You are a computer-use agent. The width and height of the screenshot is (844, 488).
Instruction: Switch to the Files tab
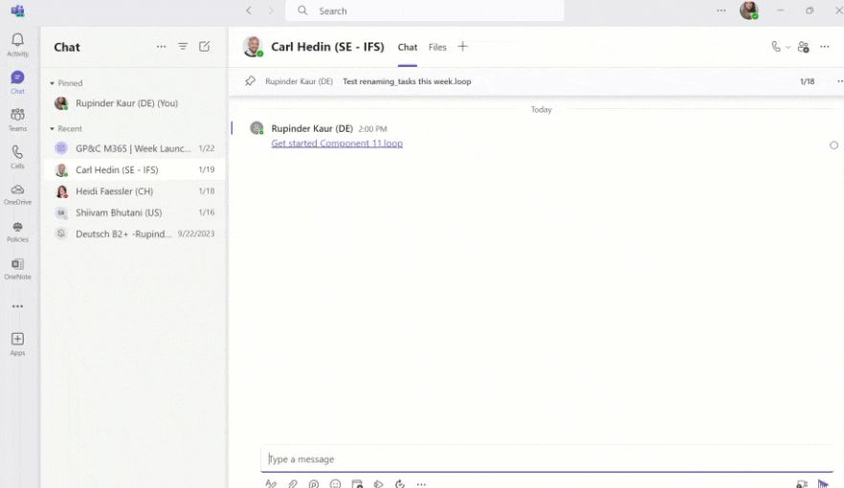tap(437, 47)
